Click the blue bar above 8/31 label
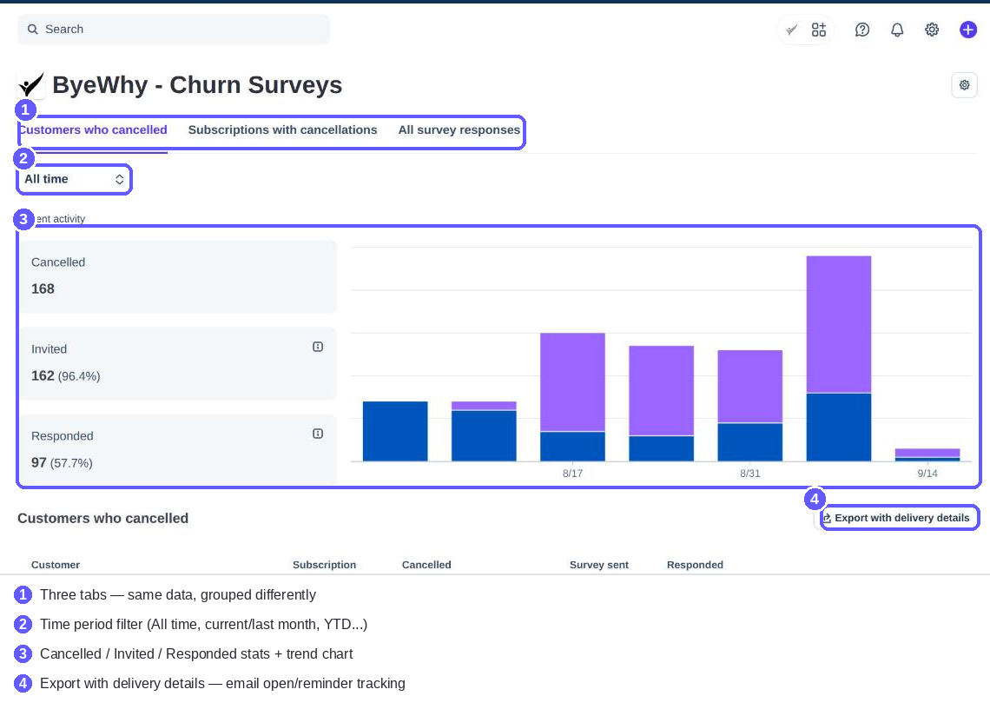 click(750, 442)
